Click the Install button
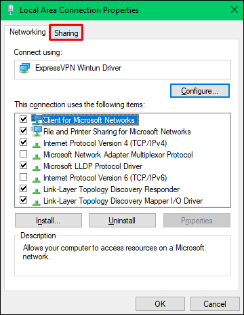The image size is (244, 315). click(48, 221)
